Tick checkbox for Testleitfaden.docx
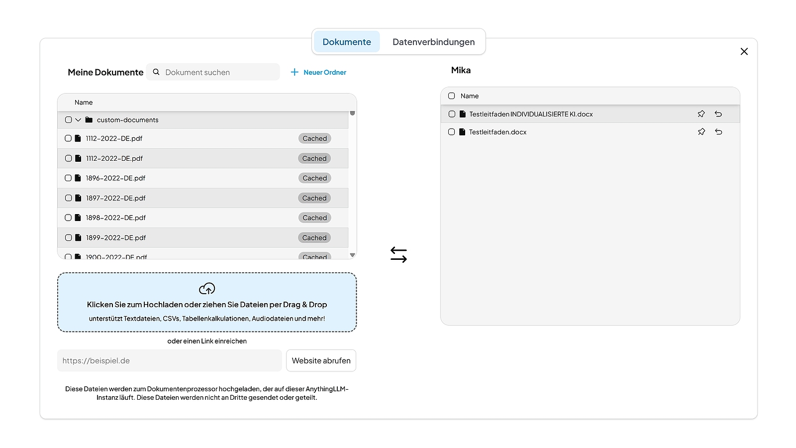 pos(452,132)
